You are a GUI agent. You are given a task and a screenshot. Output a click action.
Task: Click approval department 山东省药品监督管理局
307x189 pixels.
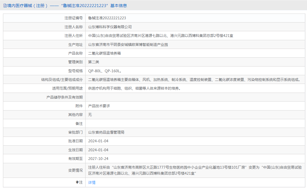tap(106, 132)
